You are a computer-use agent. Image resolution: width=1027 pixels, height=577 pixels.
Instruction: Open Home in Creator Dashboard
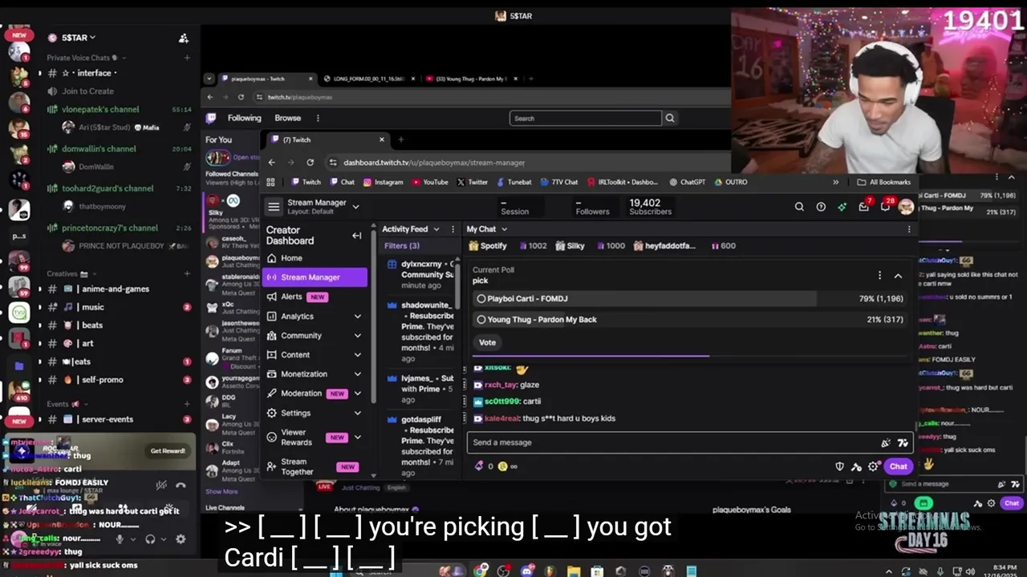[291, 258]
